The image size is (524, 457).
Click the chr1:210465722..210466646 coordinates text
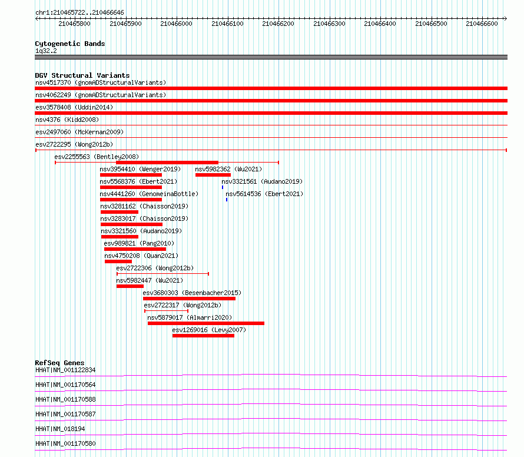click(x=79, y=12)
